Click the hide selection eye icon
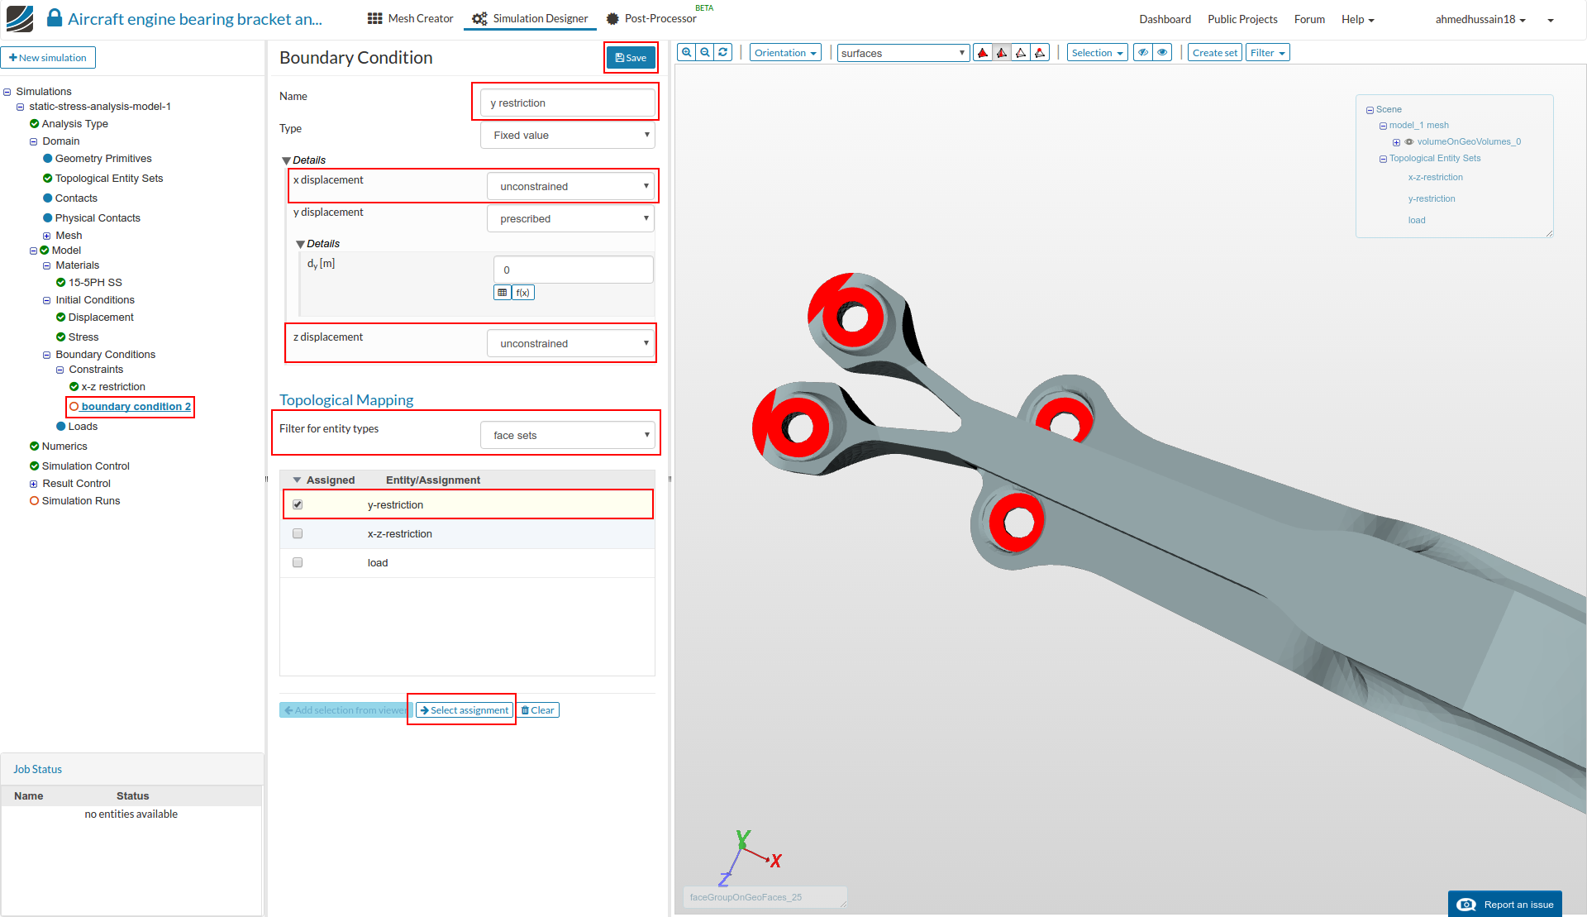Screen dimensions: 1587x917 click(x=1143, y=53)
